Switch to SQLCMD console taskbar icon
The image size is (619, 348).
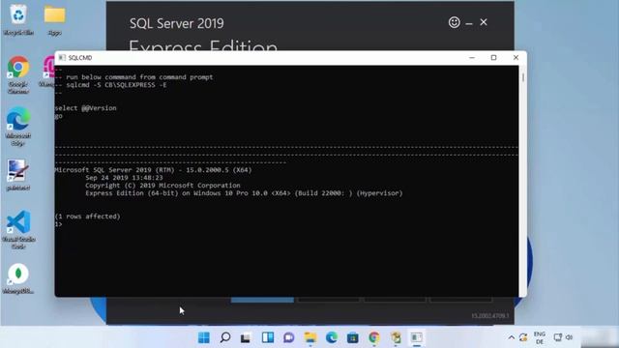coord(417,337)
